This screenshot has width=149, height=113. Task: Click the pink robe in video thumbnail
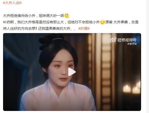click(x=57, y=97)
